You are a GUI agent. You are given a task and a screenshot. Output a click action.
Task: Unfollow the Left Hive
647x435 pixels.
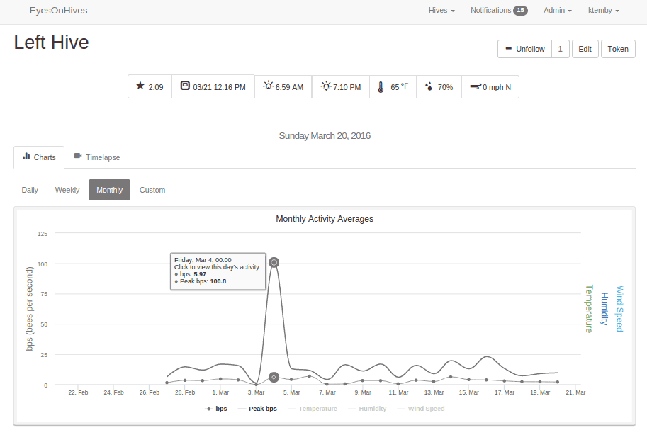coord(525,49)
